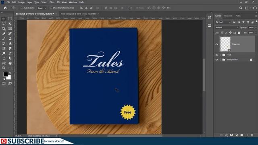
Task: Add a layer mask
Action: coord(231,135)
